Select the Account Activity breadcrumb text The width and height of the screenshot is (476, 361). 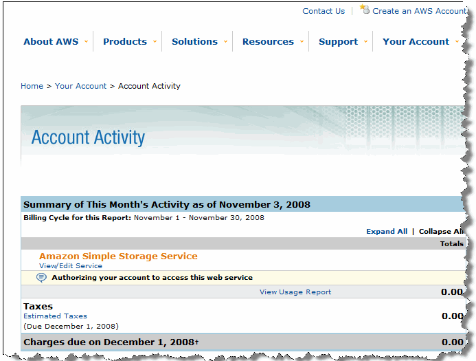(x=149, y=86)
